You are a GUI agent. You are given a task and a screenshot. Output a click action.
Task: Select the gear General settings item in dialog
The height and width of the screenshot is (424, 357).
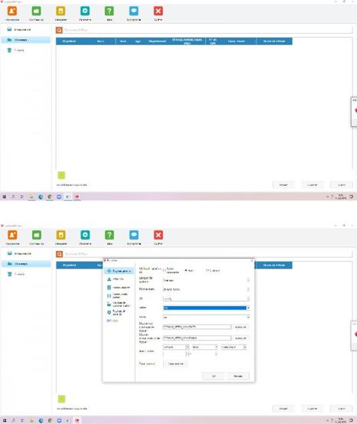click(119, 271)
